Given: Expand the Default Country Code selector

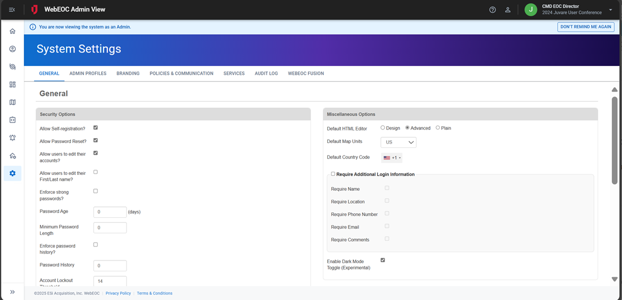Looking at the screenshot, I should pyautogui.click(x=392, y=158).
